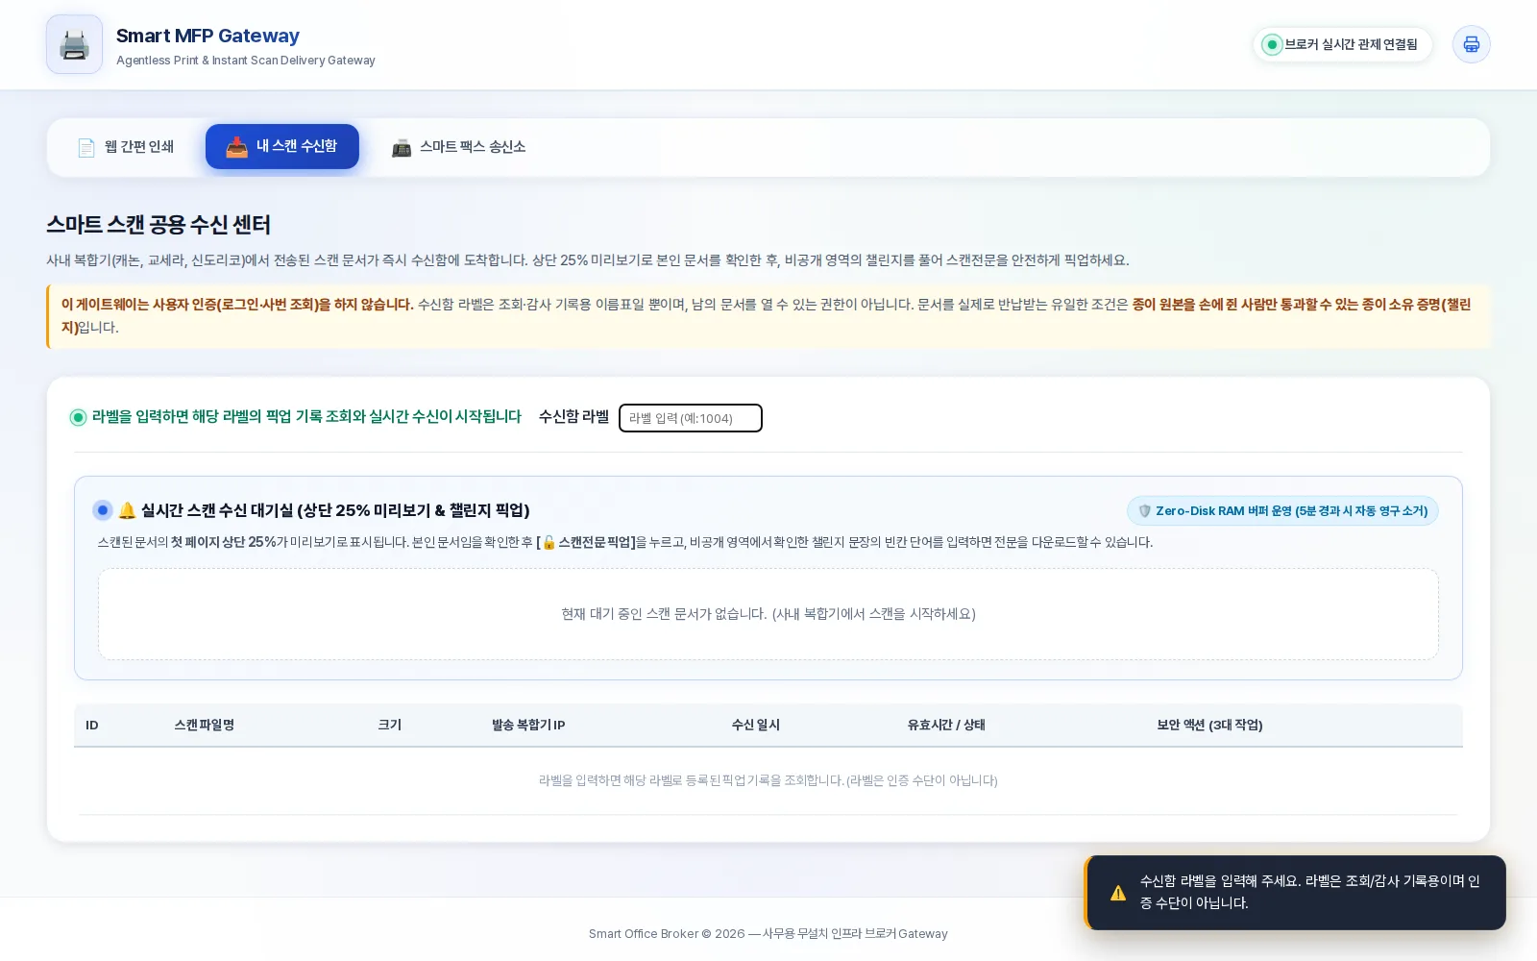Viewport: 1537px width, 961px height.
Task: Open the 웹 간편 인쇄 tab
Action: point(126,147)
